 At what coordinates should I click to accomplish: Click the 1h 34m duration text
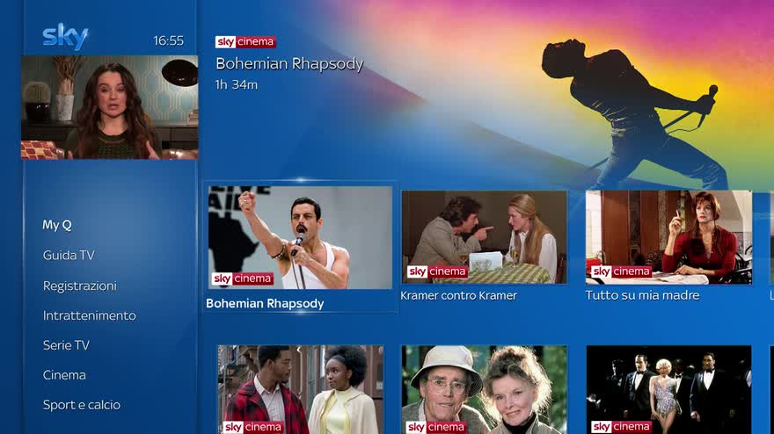click(237, 85)
